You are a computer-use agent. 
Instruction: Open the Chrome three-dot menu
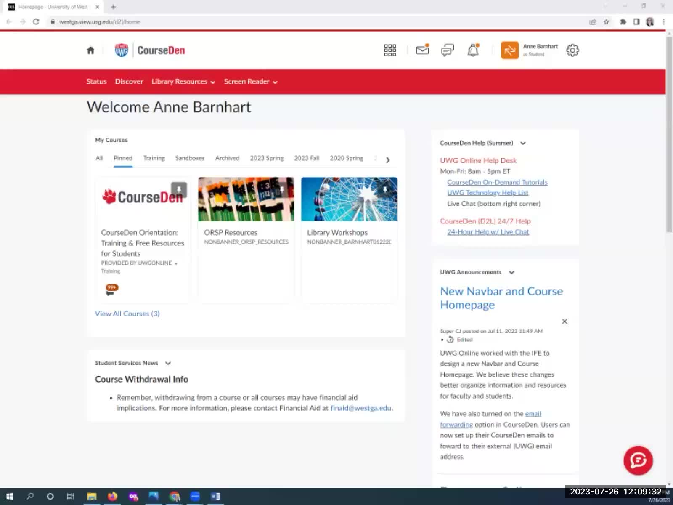click(x=664, y=22)
